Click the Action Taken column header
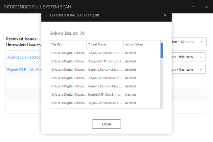Screen dimensions: 213x142 click(x=142, y=44)
